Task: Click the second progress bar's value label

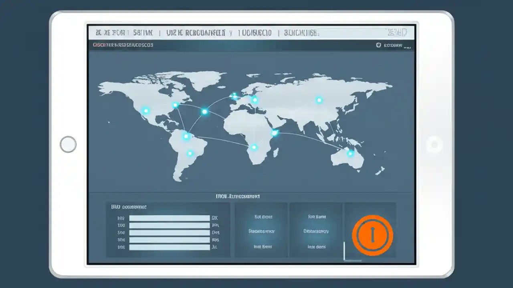Action: [215, 225]
